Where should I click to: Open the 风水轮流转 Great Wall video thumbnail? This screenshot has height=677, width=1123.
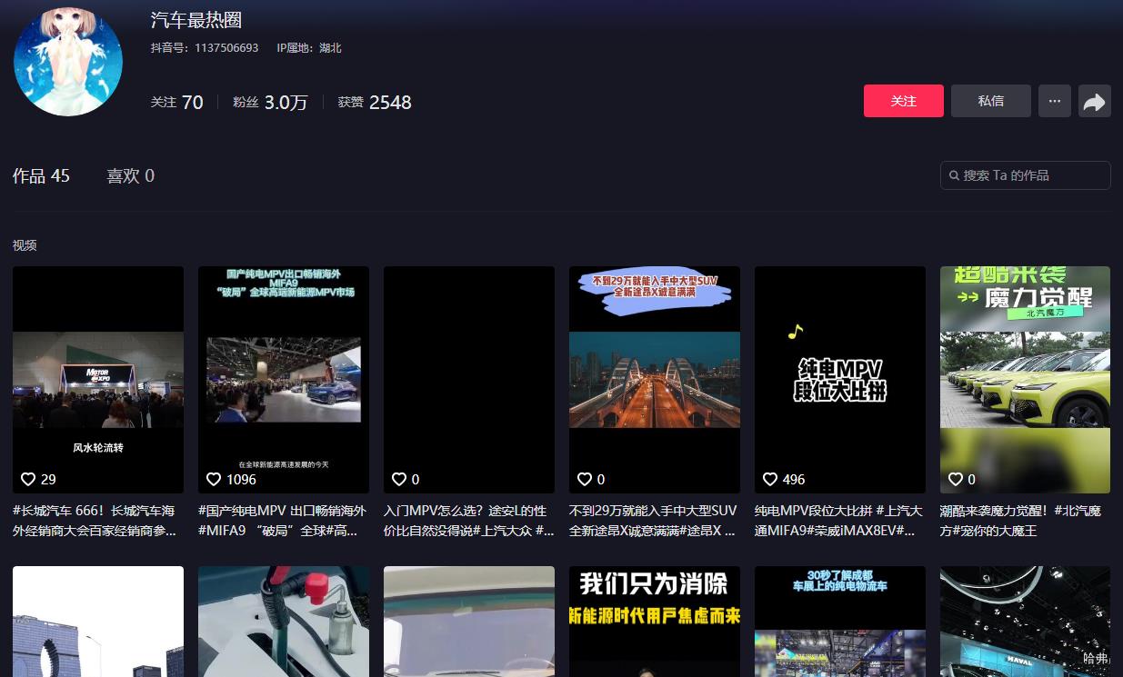point(98,380)
